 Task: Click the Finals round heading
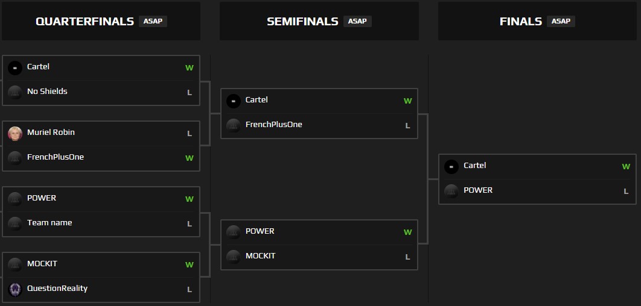[520, 22]
